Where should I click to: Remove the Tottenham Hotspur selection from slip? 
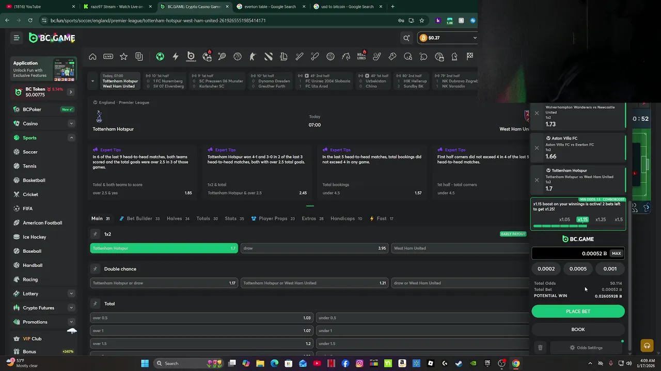pos(537,180)
